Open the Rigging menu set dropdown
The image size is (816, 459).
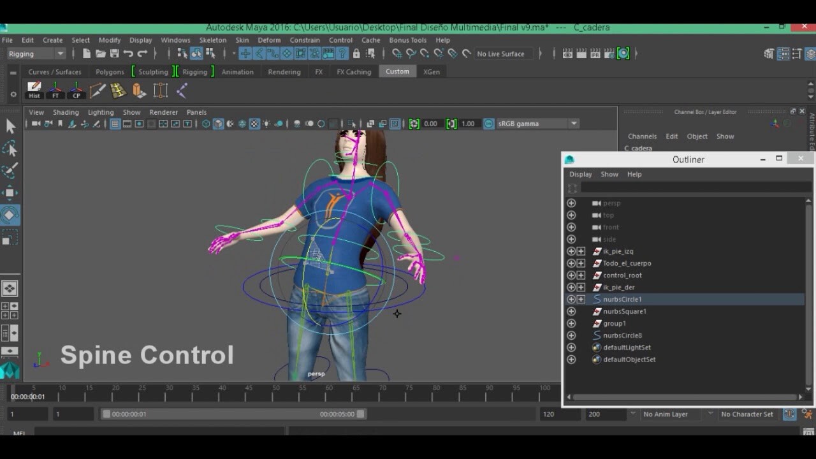click(x=36, y=54)
